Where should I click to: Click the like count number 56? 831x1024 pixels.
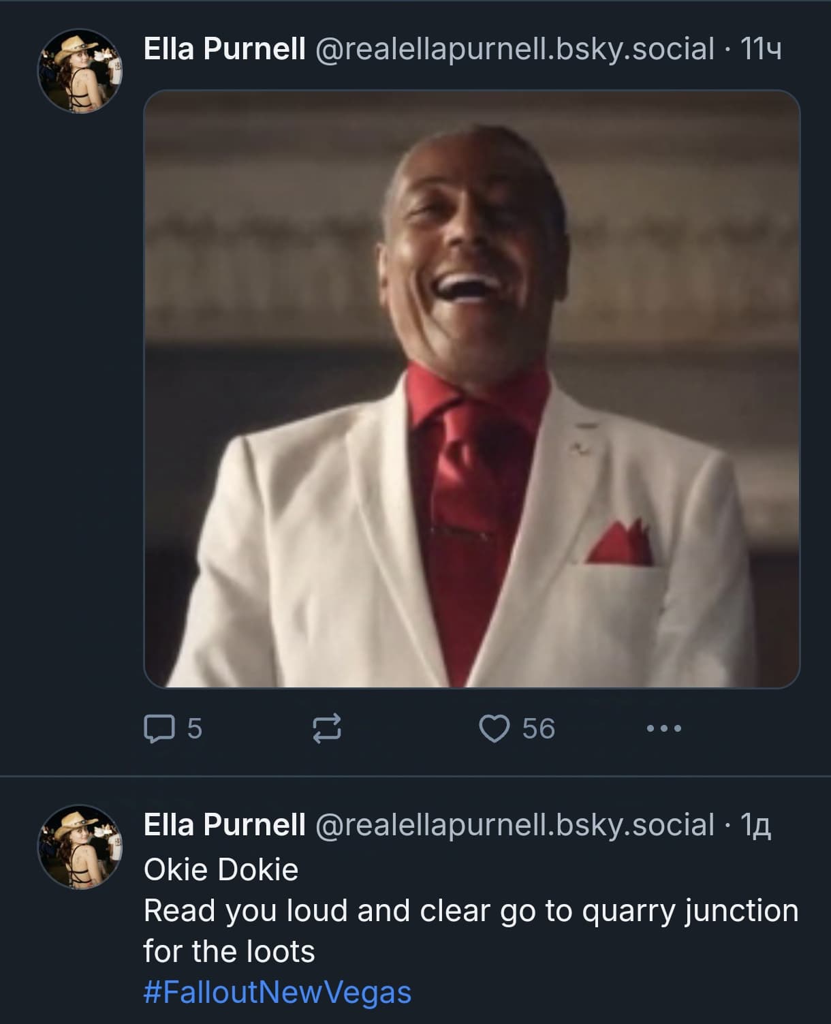(539, 728)
